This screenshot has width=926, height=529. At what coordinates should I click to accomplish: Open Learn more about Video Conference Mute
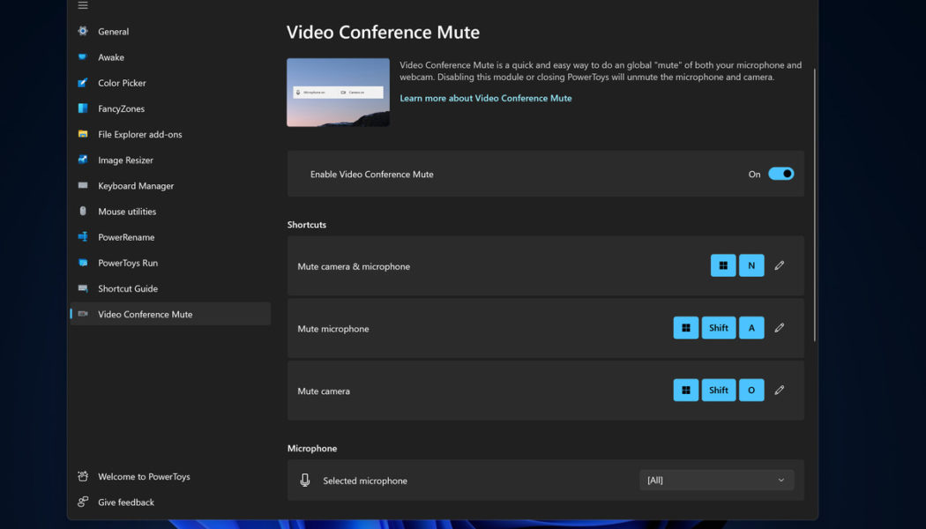(x=486, y=98)
